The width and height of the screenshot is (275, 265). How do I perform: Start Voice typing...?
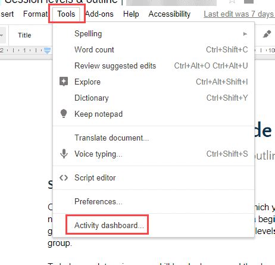pos(154,154)
